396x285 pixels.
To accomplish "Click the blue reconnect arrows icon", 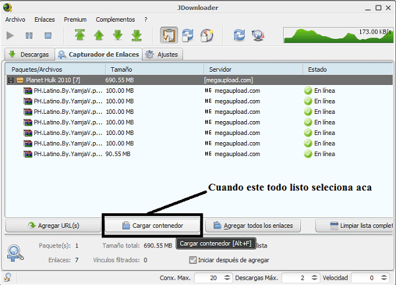I will pos(239,35).
